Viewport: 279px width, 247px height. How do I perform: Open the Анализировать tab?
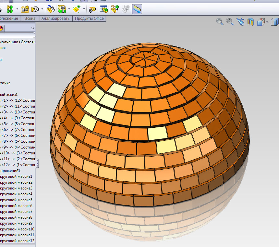coord(55,19)
